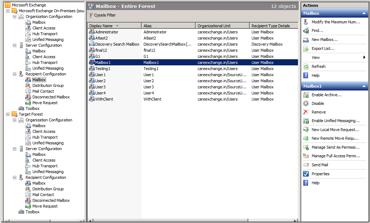370x223 pixels.
Task: Collapse the Target Forest tree node
Action: [x=8, y=114]
